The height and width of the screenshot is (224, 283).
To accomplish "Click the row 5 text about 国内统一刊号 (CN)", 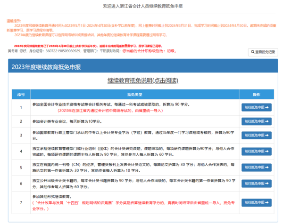I will pos(133,168).
